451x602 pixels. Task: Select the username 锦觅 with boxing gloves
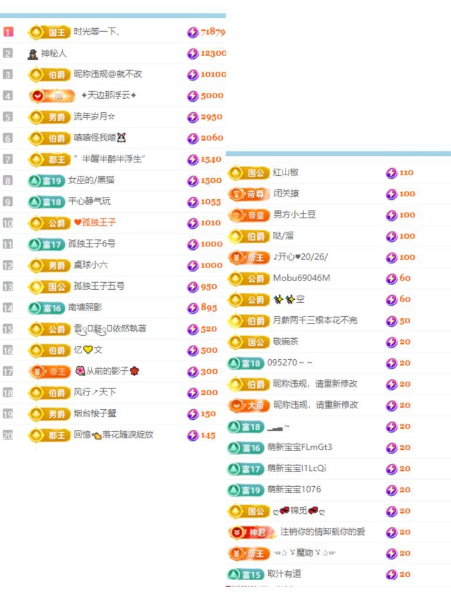[299, 511]
